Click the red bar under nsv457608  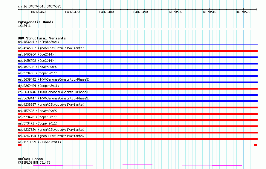pyautogui.click(x=137, y=114)
